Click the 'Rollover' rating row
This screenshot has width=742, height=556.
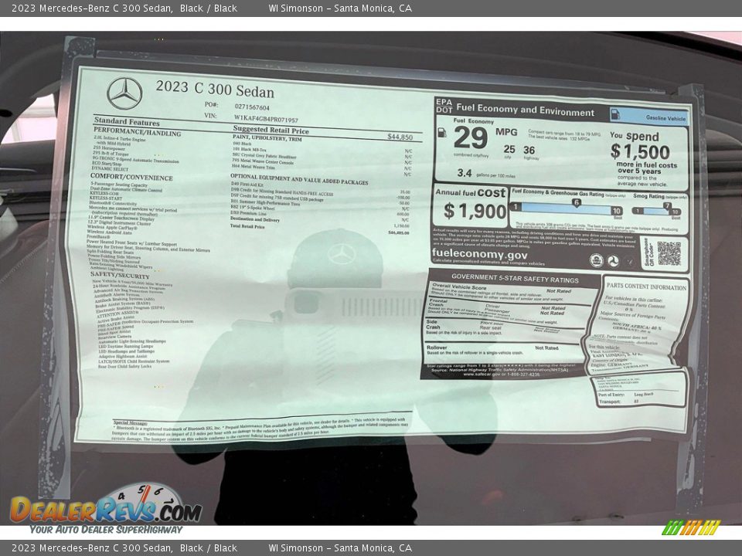point(502,350)
